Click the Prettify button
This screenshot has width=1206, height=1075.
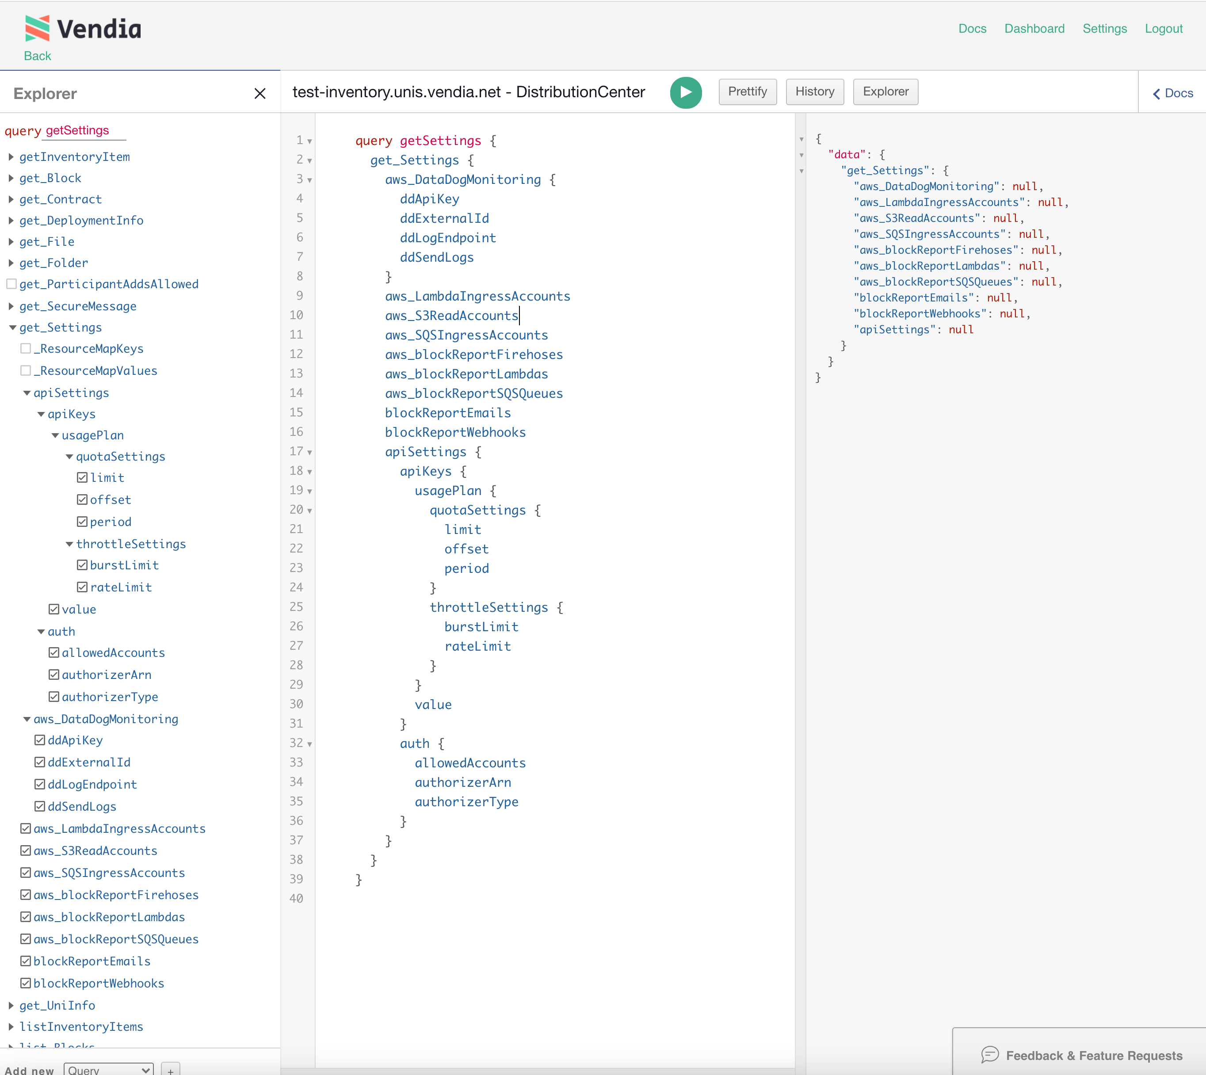tap(747, 91)
